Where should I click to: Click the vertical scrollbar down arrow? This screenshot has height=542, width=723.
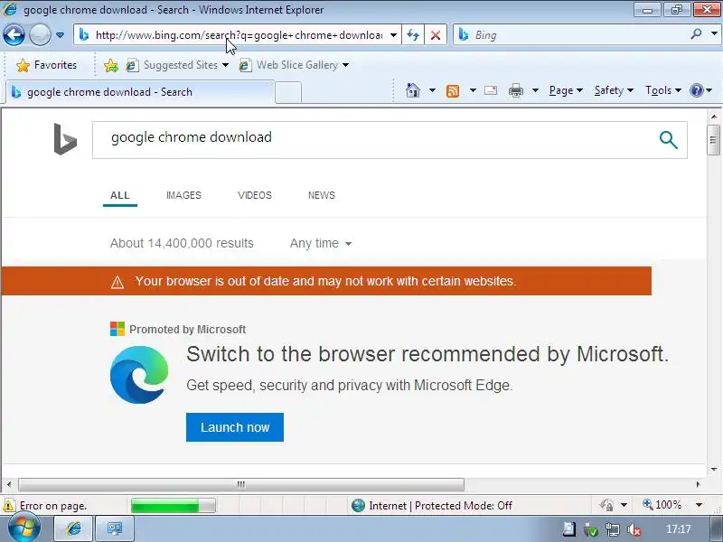714,470
